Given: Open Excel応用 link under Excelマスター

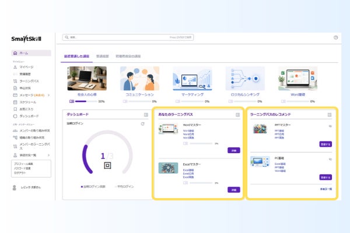Looking at the screenshot, I should [x=188, y=174].
